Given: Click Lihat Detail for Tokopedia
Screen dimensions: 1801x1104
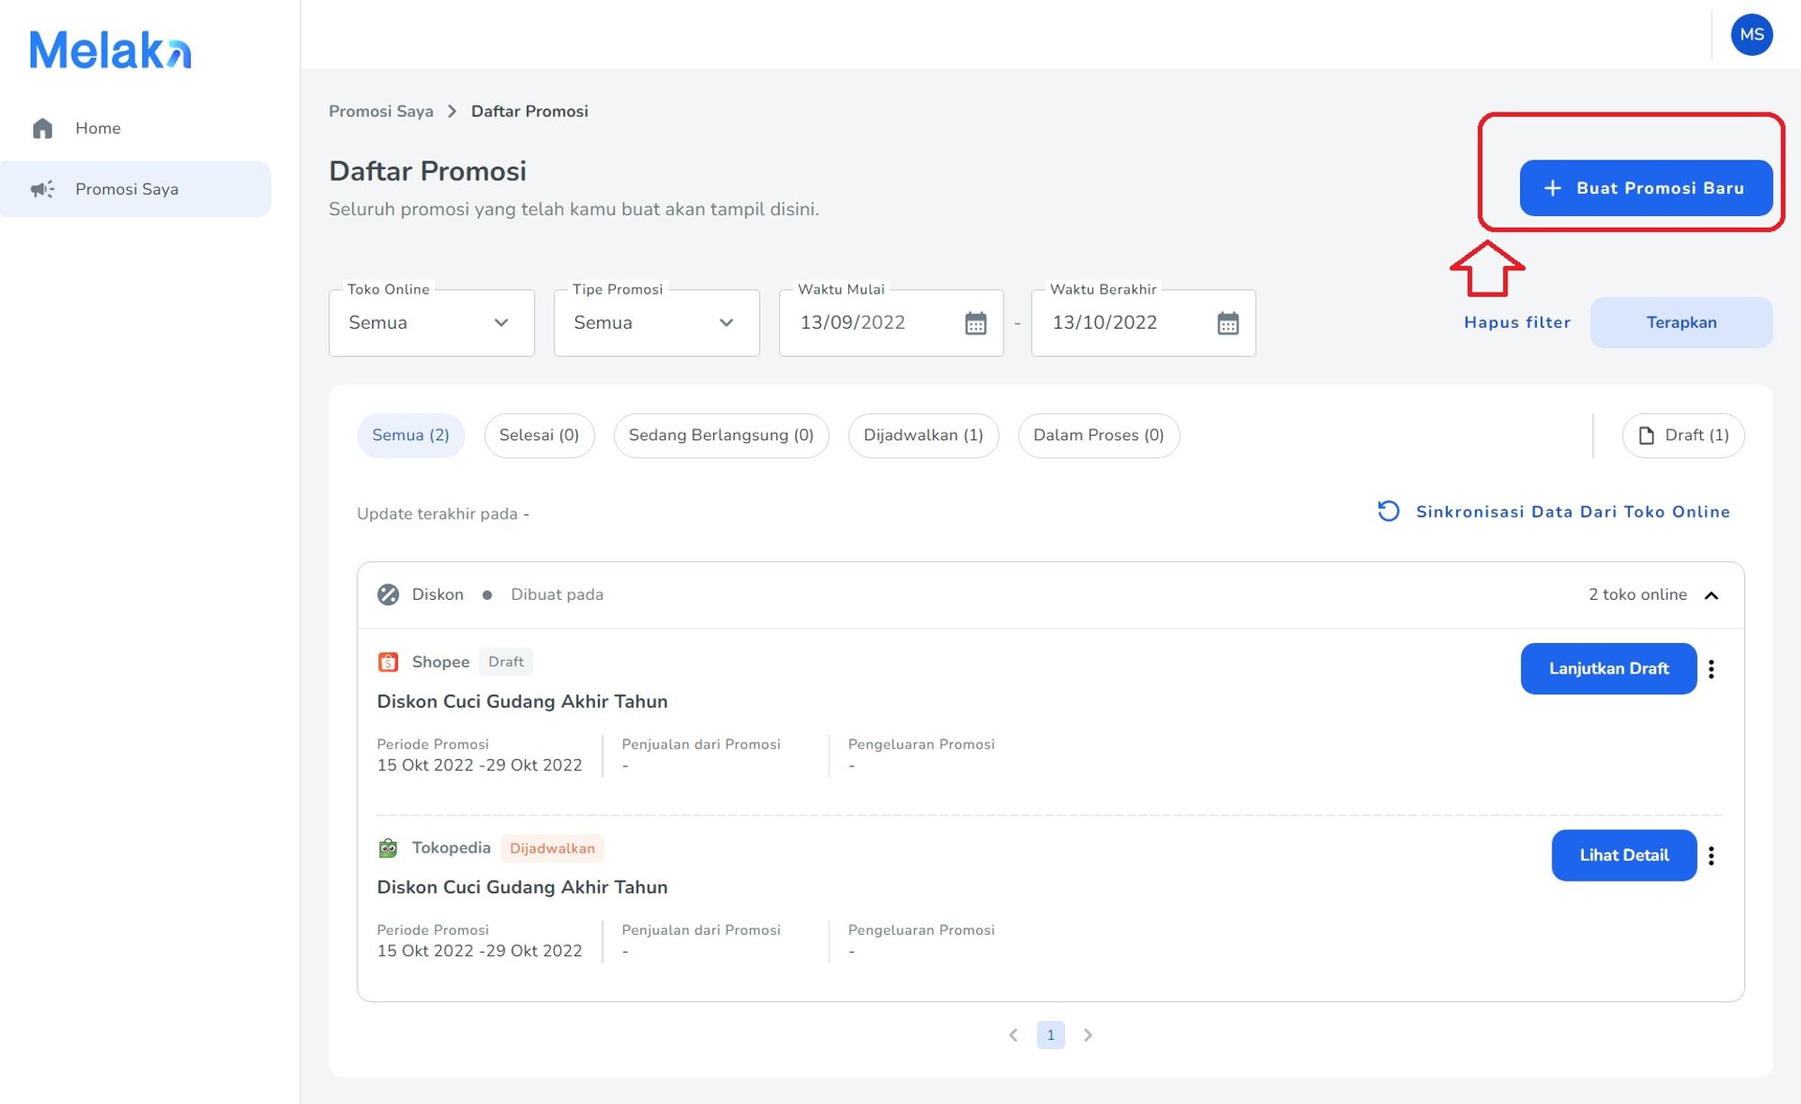Looking at the screenshot, I should point(1624,855).
